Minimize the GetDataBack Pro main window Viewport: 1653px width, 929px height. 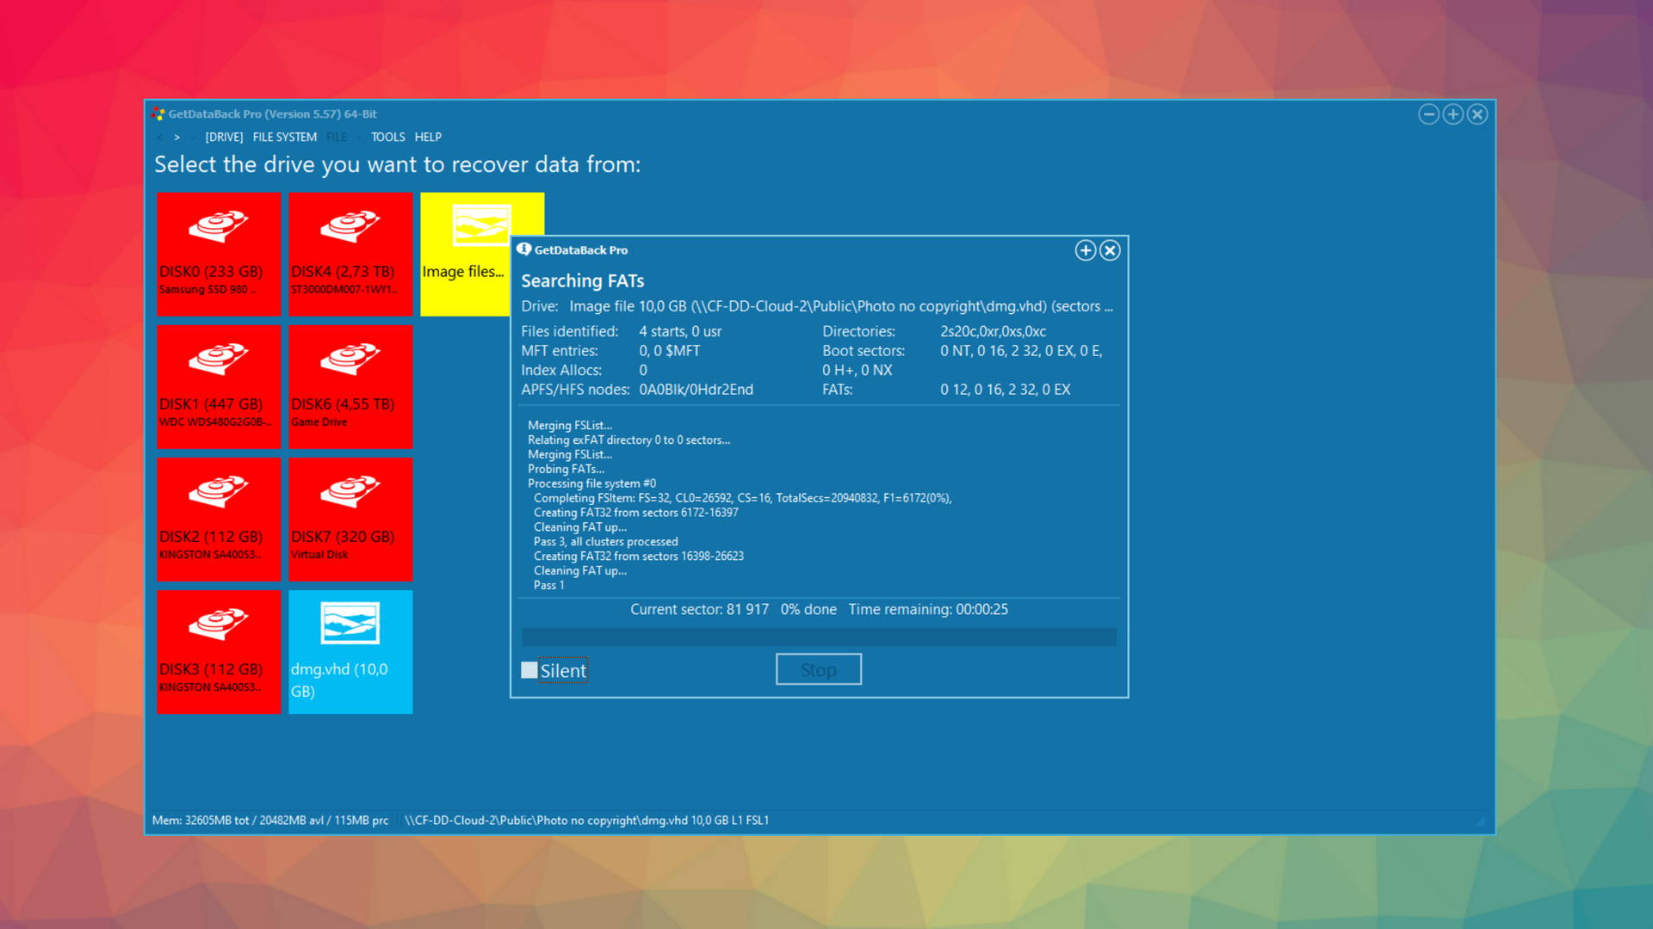[x=1428, y=114]
